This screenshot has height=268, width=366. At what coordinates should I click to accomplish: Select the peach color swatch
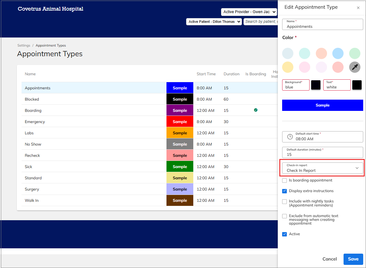(x=321, y=53)
